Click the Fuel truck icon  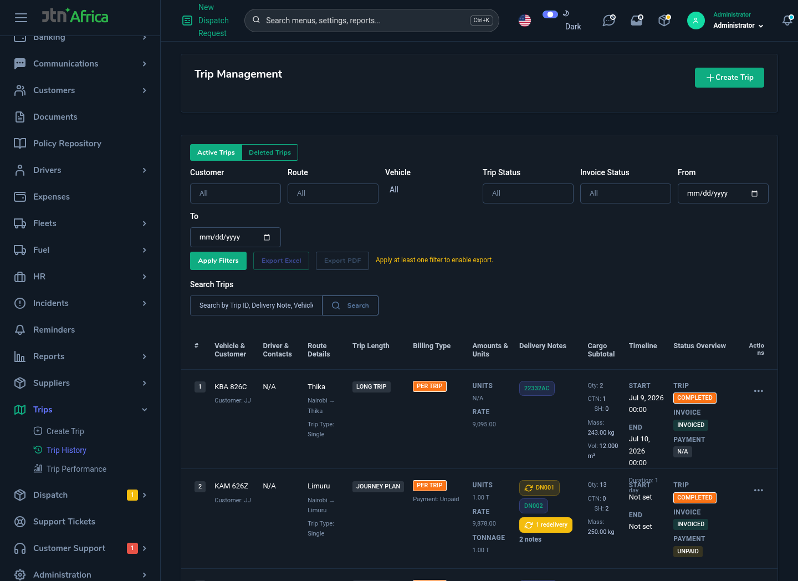[20, 250]
